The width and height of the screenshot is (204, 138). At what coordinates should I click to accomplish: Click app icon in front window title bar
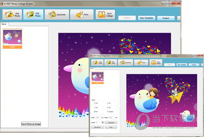click(x=91, y=56)
